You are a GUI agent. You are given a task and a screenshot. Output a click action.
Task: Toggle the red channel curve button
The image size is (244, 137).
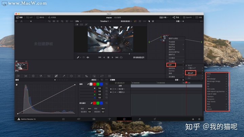(95, 84)
